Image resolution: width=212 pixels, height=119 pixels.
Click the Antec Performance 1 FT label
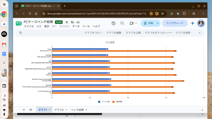pyautogui.click(x=46, y=50)
